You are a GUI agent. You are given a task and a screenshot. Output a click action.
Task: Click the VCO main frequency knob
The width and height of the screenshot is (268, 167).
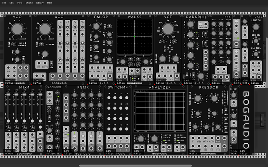tap(17, 29)
